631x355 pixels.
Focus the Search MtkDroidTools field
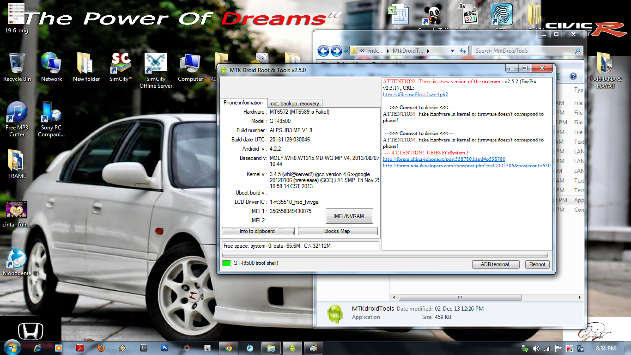click(x=527, y=51)
